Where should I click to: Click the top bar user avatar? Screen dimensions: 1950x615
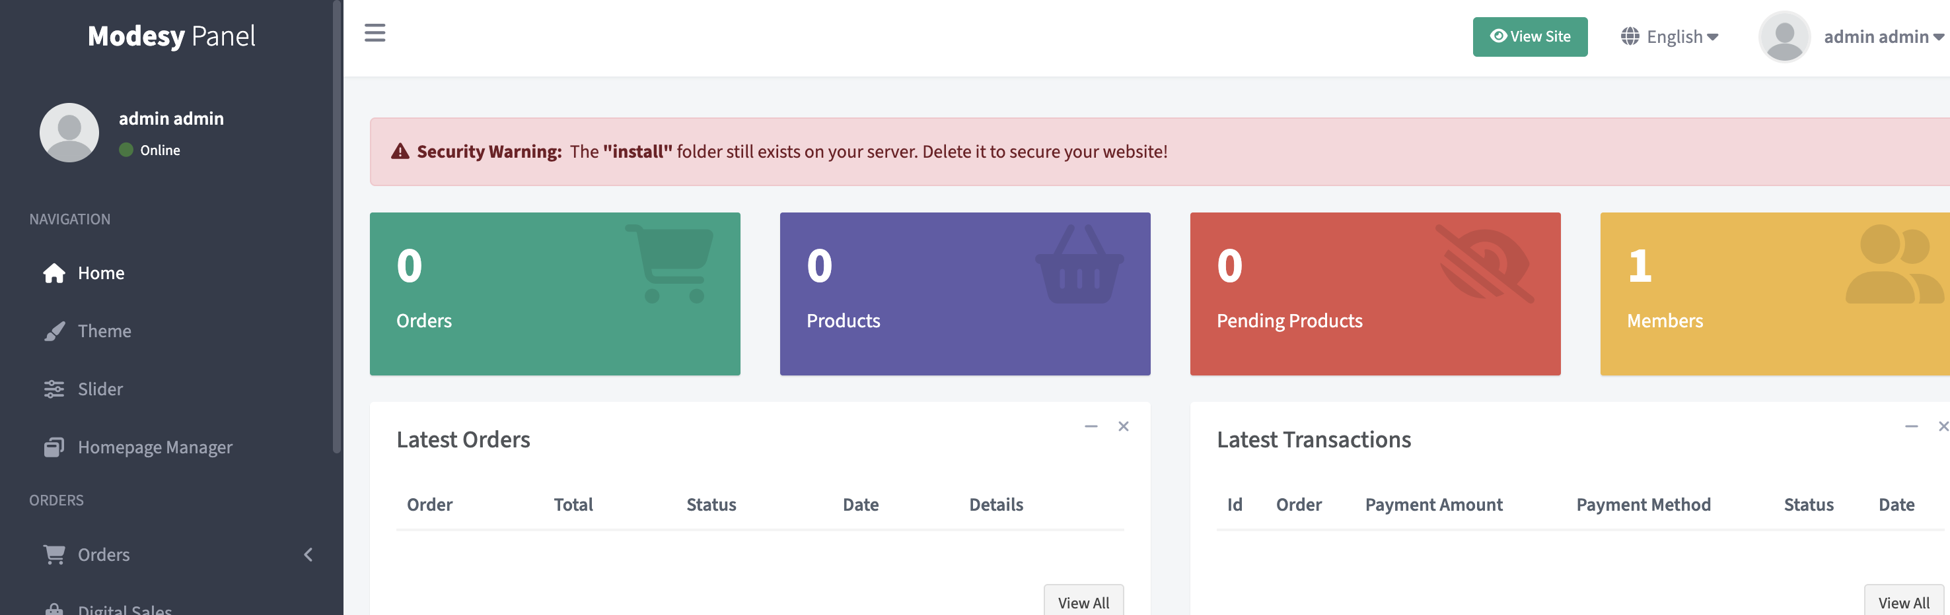click(x=1784, y=36)
